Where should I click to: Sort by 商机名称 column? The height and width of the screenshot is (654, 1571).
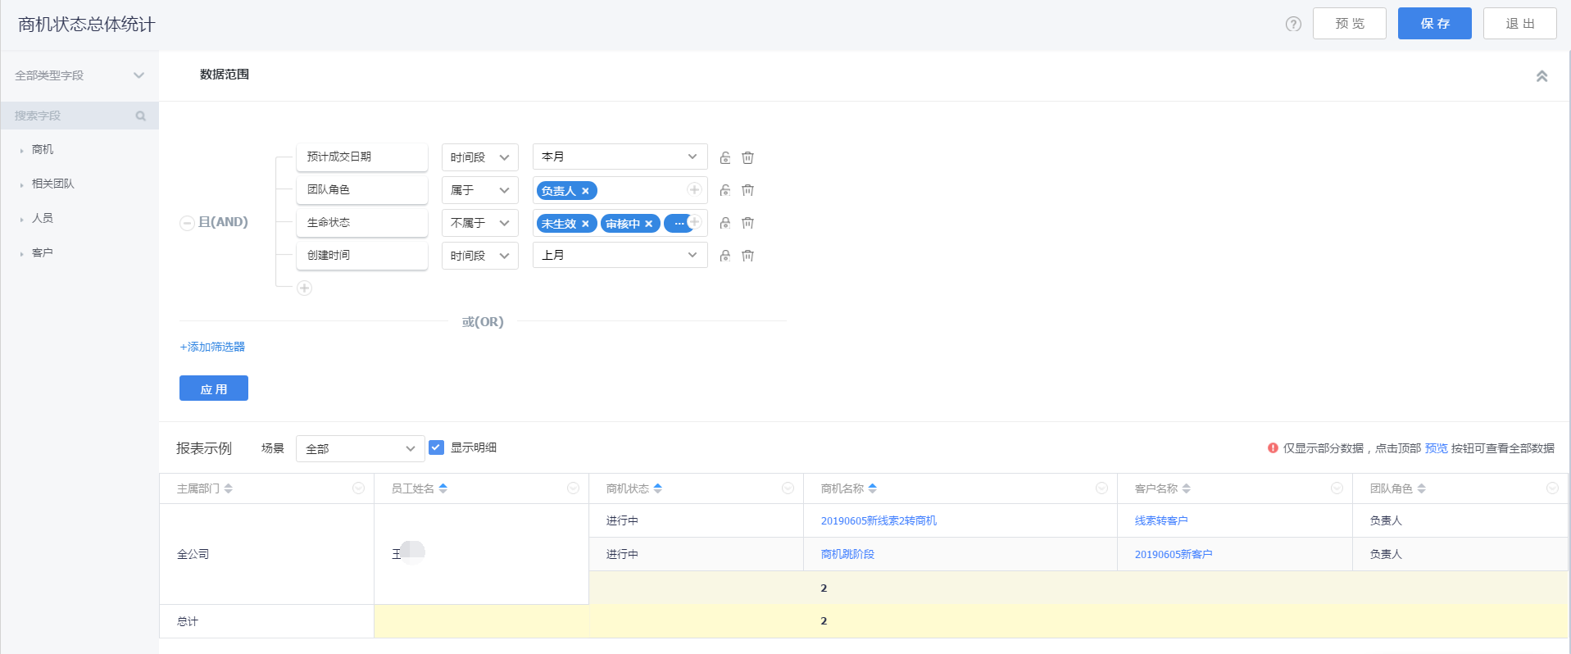(x=872, y=488)
